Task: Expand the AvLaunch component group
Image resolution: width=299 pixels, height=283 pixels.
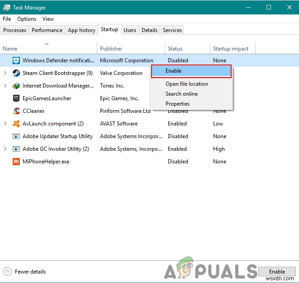Action: pos(5,124)
